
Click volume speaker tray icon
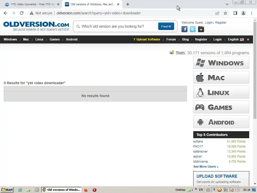(x=237, y=190)
